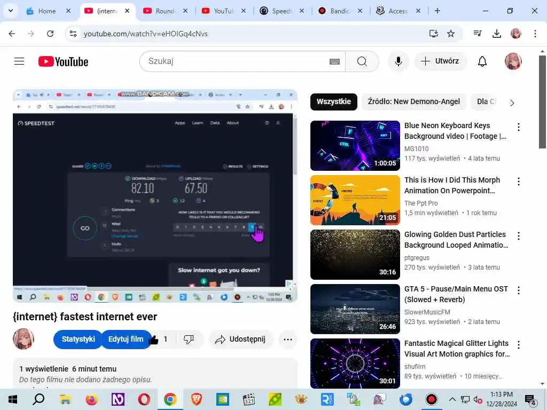
Task: Open Windows Start menu
Action: click(13, 399)
